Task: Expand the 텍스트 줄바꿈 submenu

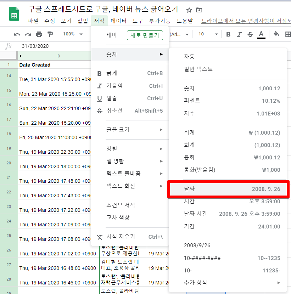Action: (130, 174)
